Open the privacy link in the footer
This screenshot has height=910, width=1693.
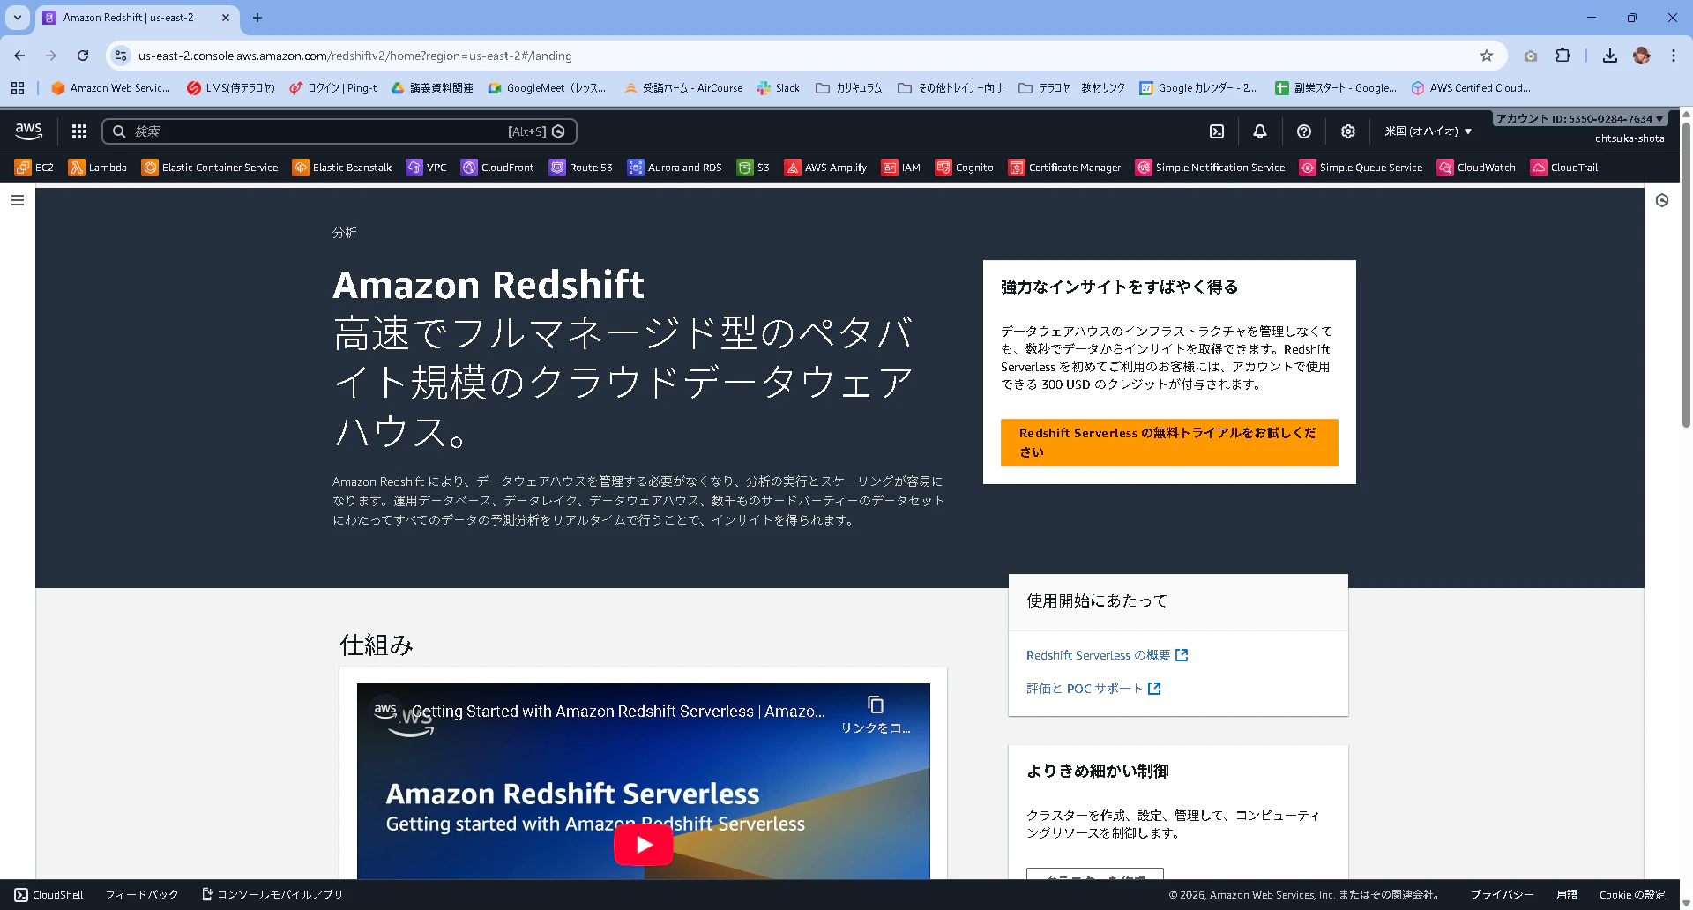click(1502, 894)
